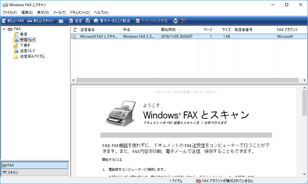Select the 送信トレイ folder
This screenshot has width=308, height=184.
(28, 51)
